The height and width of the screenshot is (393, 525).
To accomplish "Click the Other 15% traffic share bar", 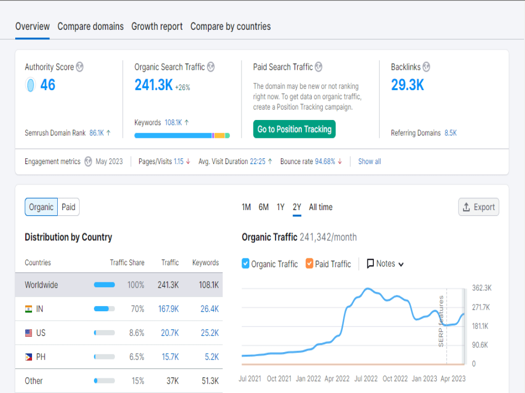I will 104,381.
